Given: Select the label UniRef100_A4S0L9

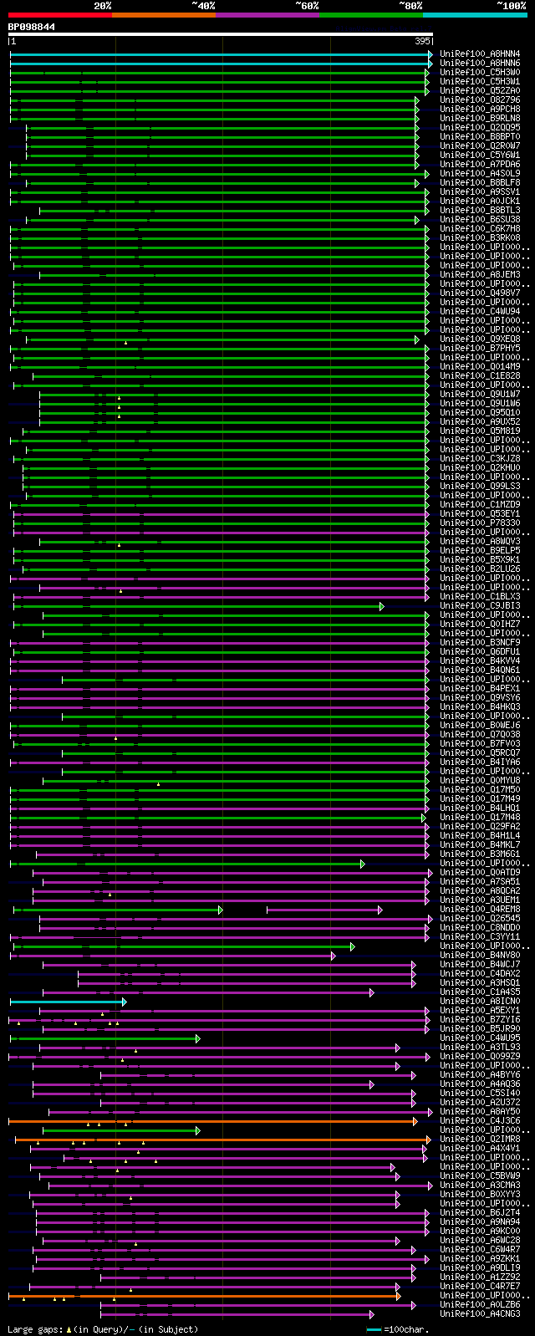Looking at the screenshot, I should 480,173.
